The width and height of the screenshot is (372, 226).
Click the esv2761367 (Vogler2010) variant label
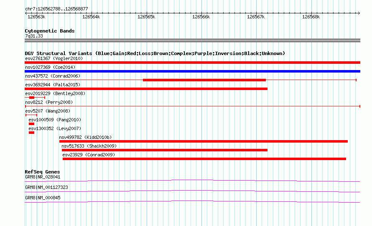(54, 58)
